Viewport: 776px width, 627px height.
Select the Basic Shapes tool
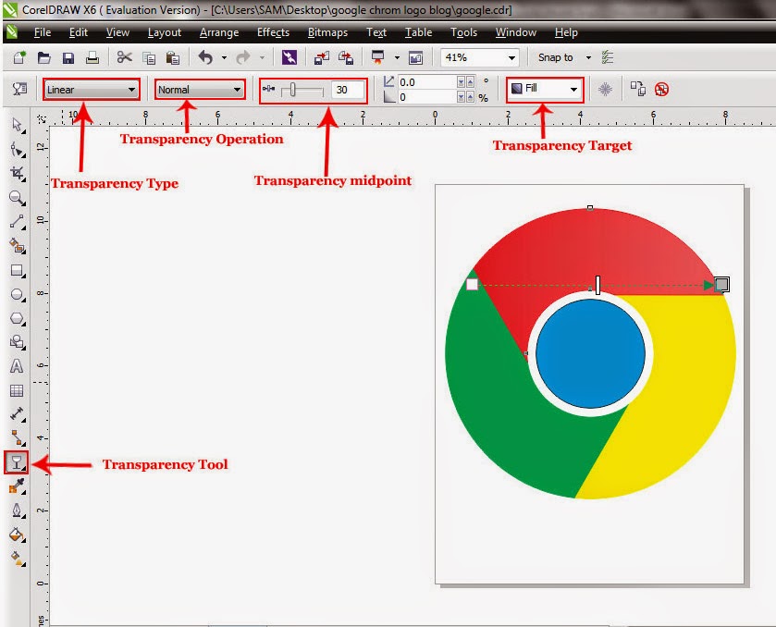tap(18, 342)
